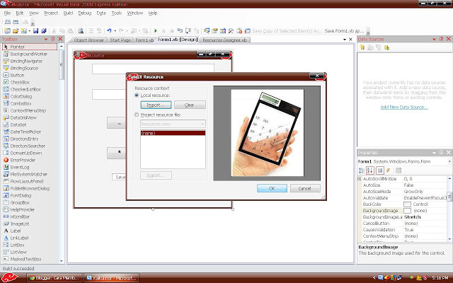Click the Kalkulator taskbar button
The image size is (453, 283).
point(111,278)
